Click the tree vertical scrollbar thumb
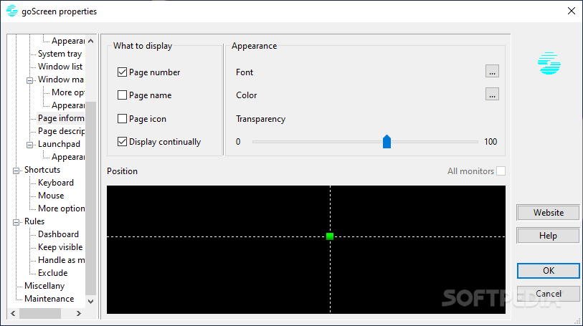The width and height of the screenshot is (583, 326). [91, 198]
